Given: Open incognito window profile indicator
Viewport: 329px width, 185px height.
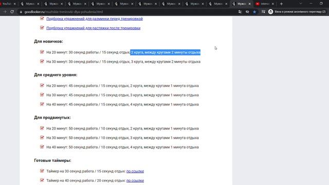Looking at the screenshot, I should 297,12.
